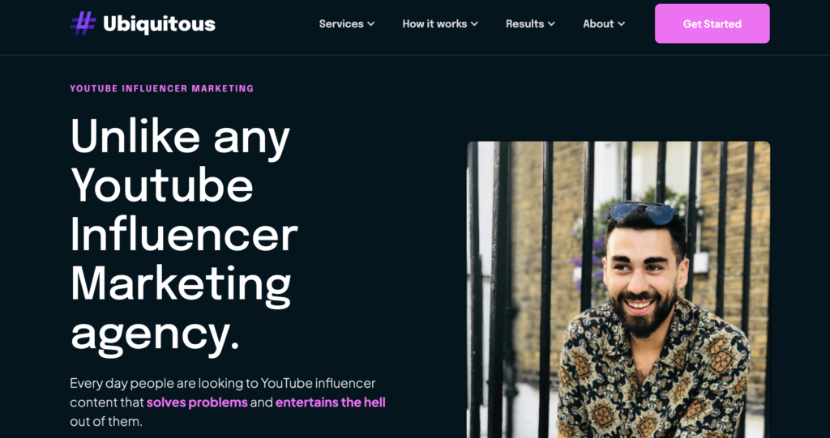This screenshot has height=438, width=830.
Task: Click the YOUTUBE INFLUENCER MARKETING pink label
Action: (x=162, y=88)
